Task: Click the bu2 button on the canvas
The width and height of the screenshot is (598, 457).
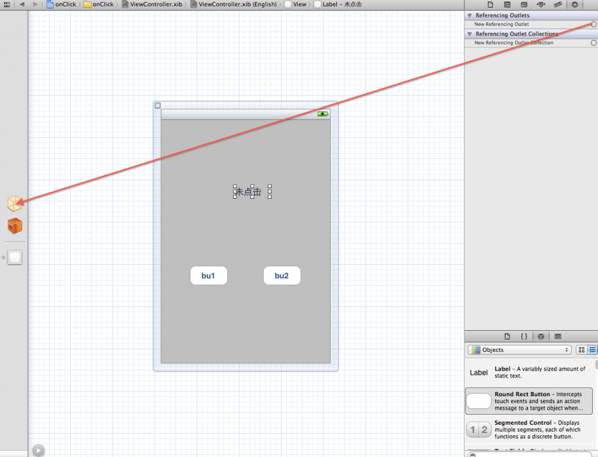Action: pyautogui.click(x=282, y=276)
